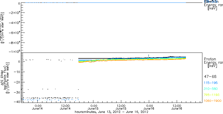Click the 12:00 June14 time label
223x114 pixels.
pyautogui.click(x=65, y=107)
